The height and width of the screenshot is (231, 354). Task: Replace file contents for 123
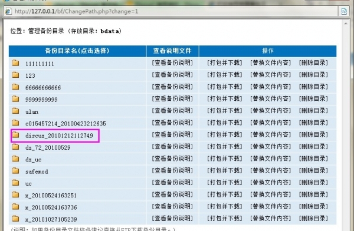[x=270, y=75]
